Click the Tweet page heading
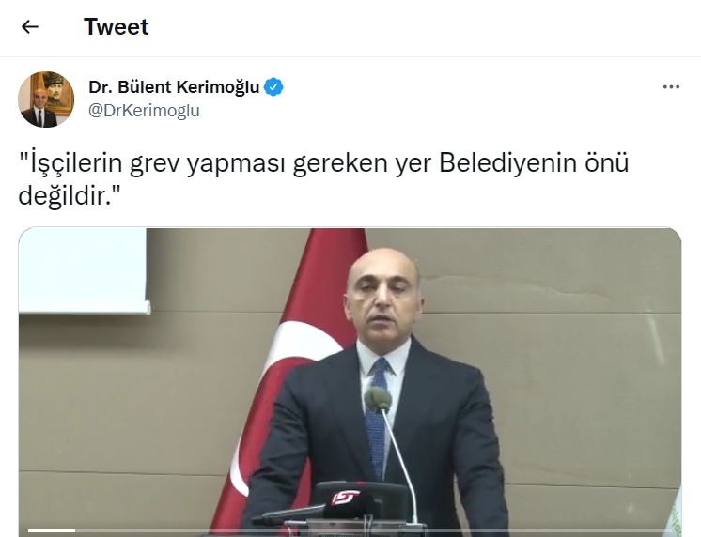701x537 pixels. coord(117,27)
